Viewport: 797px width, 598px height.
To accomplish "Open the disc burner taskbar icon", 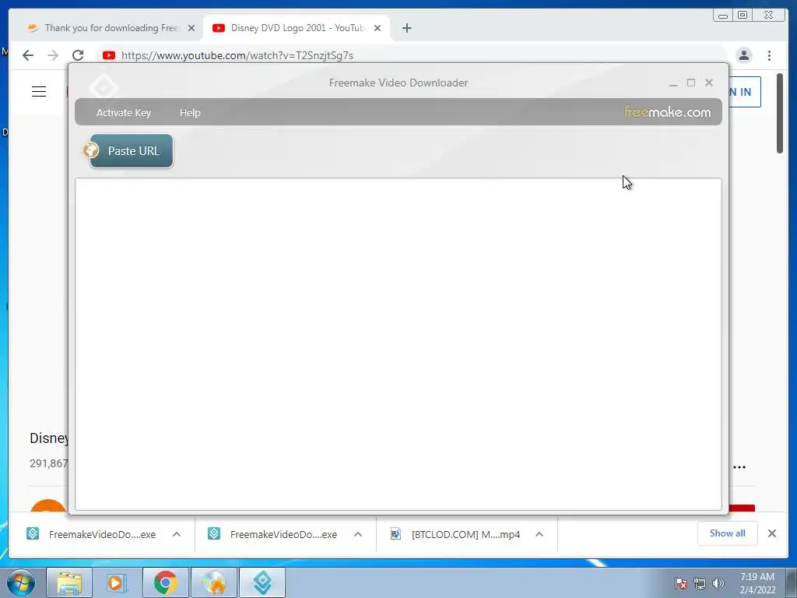I will click(x=214, y=582).
